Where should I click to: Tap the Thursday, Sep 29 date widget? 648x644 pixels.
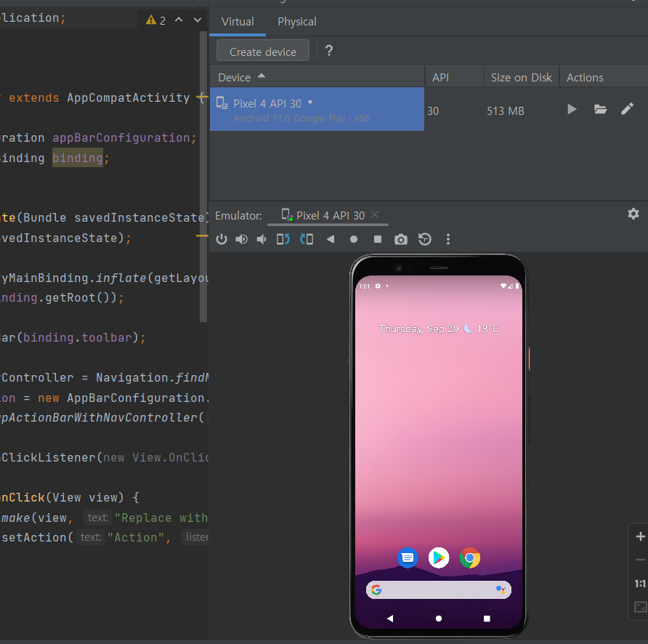pyautogui.click(x=418, y=329)
